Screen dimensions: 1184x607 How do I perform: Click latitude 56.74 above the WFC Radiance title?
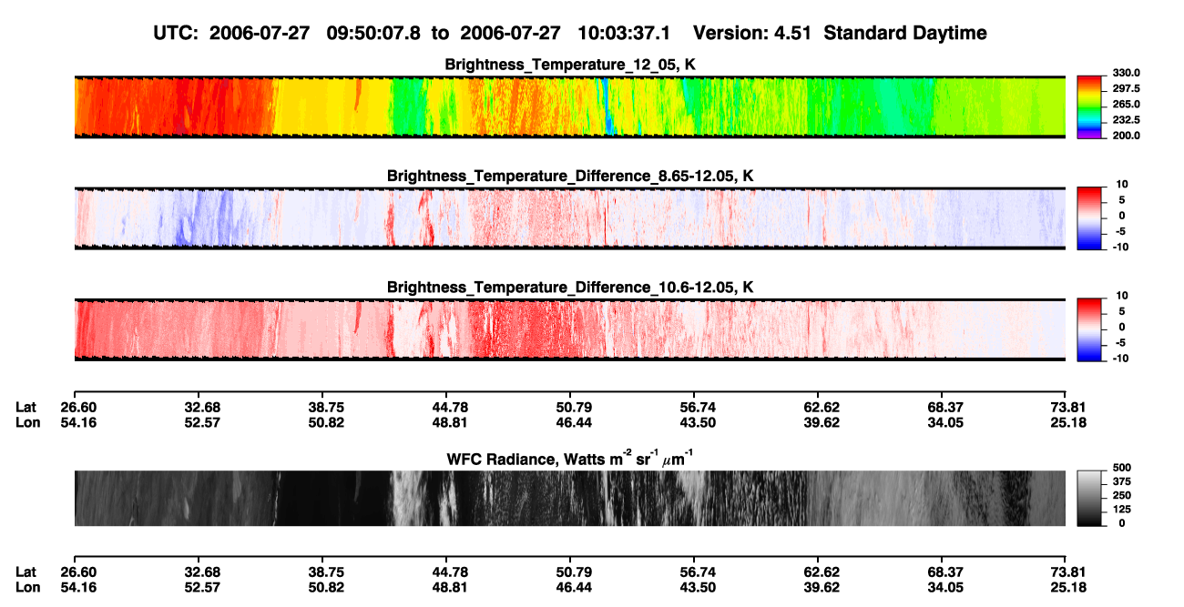click(694, 408)
